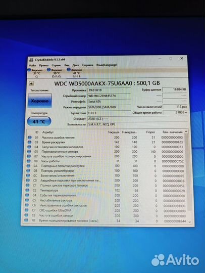The height and width of the screenshot is (273, 205).
Task: Open the Сервис menu
Action: pos(57,65)
